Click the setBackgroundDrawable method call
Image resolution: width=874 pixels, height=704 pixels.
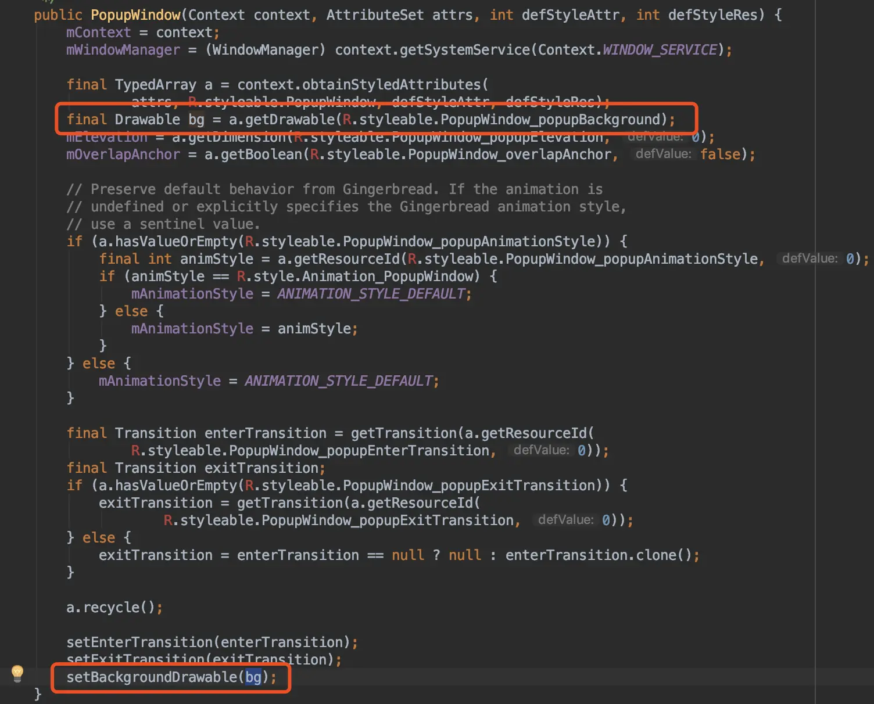point(152,677)
